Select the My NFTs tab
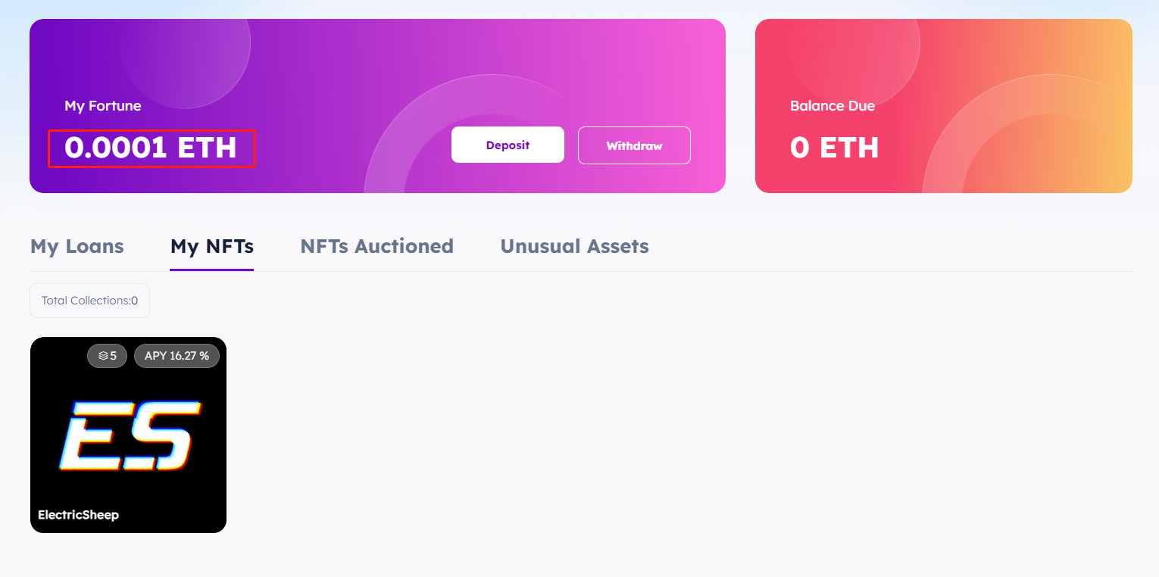This screenshot has height=577, width=1159. coord(212,247)
